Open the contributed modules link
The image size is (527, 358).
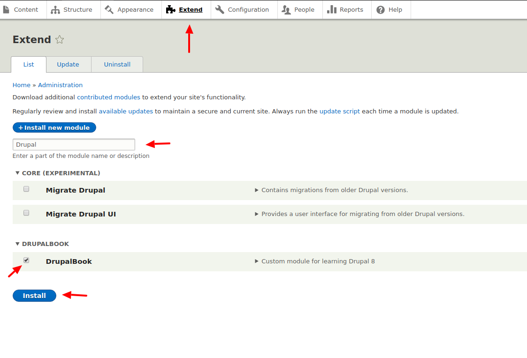(108, 97)
